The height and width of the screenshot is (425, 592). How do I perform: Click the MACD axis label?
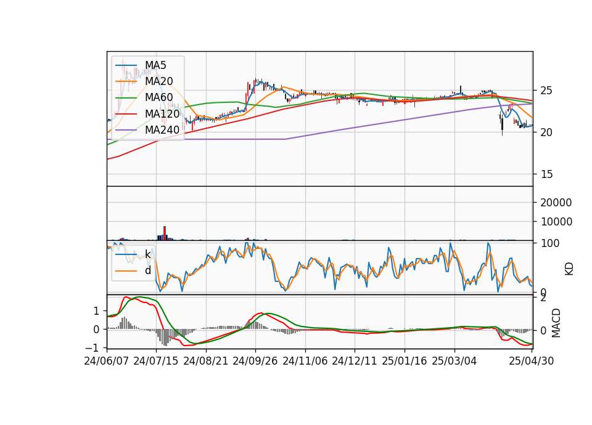pos(556,323)
